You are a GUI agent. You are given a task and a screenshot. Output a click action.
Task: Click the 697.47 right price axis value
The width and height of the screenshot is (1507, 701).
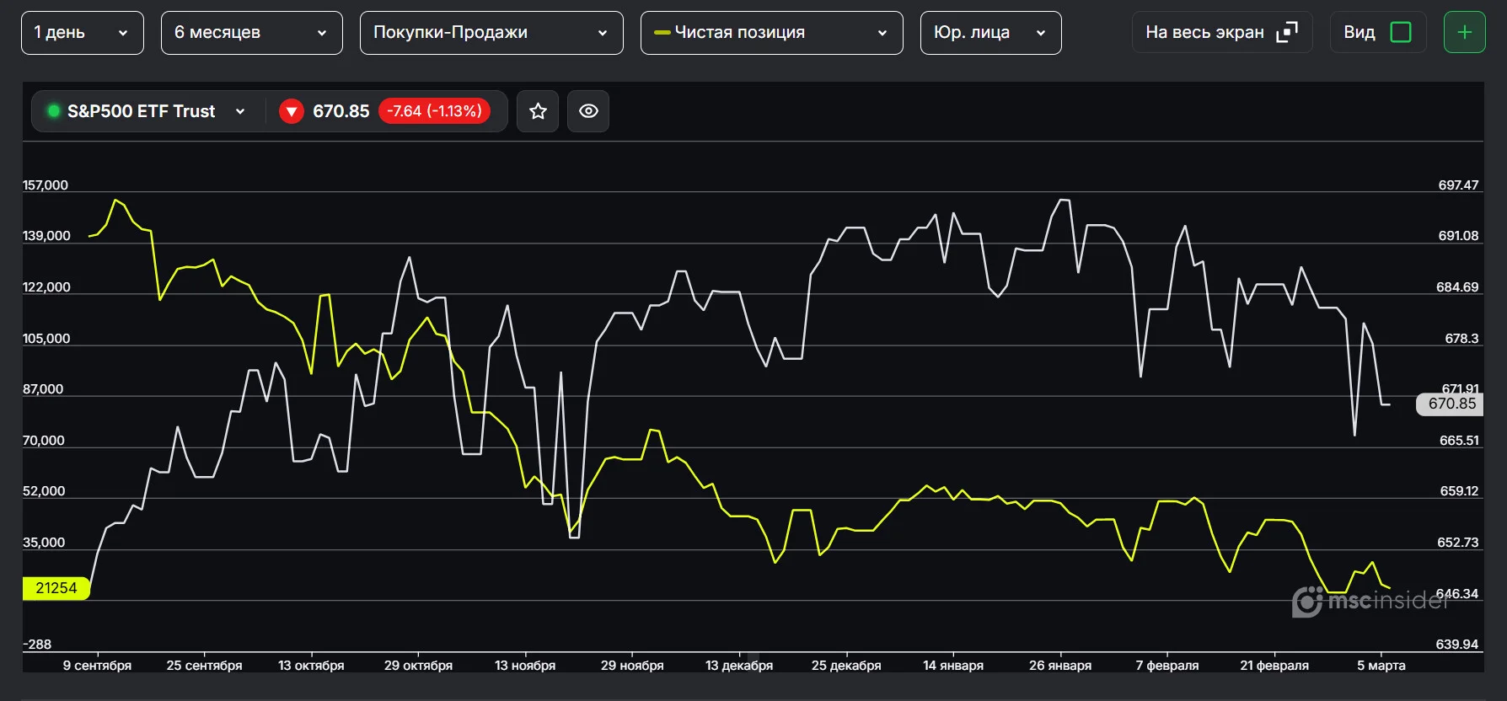point(1458,185)
